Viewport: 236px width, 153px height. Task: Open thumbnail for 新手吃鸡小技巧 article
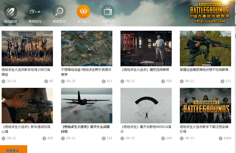coord(27,48)
